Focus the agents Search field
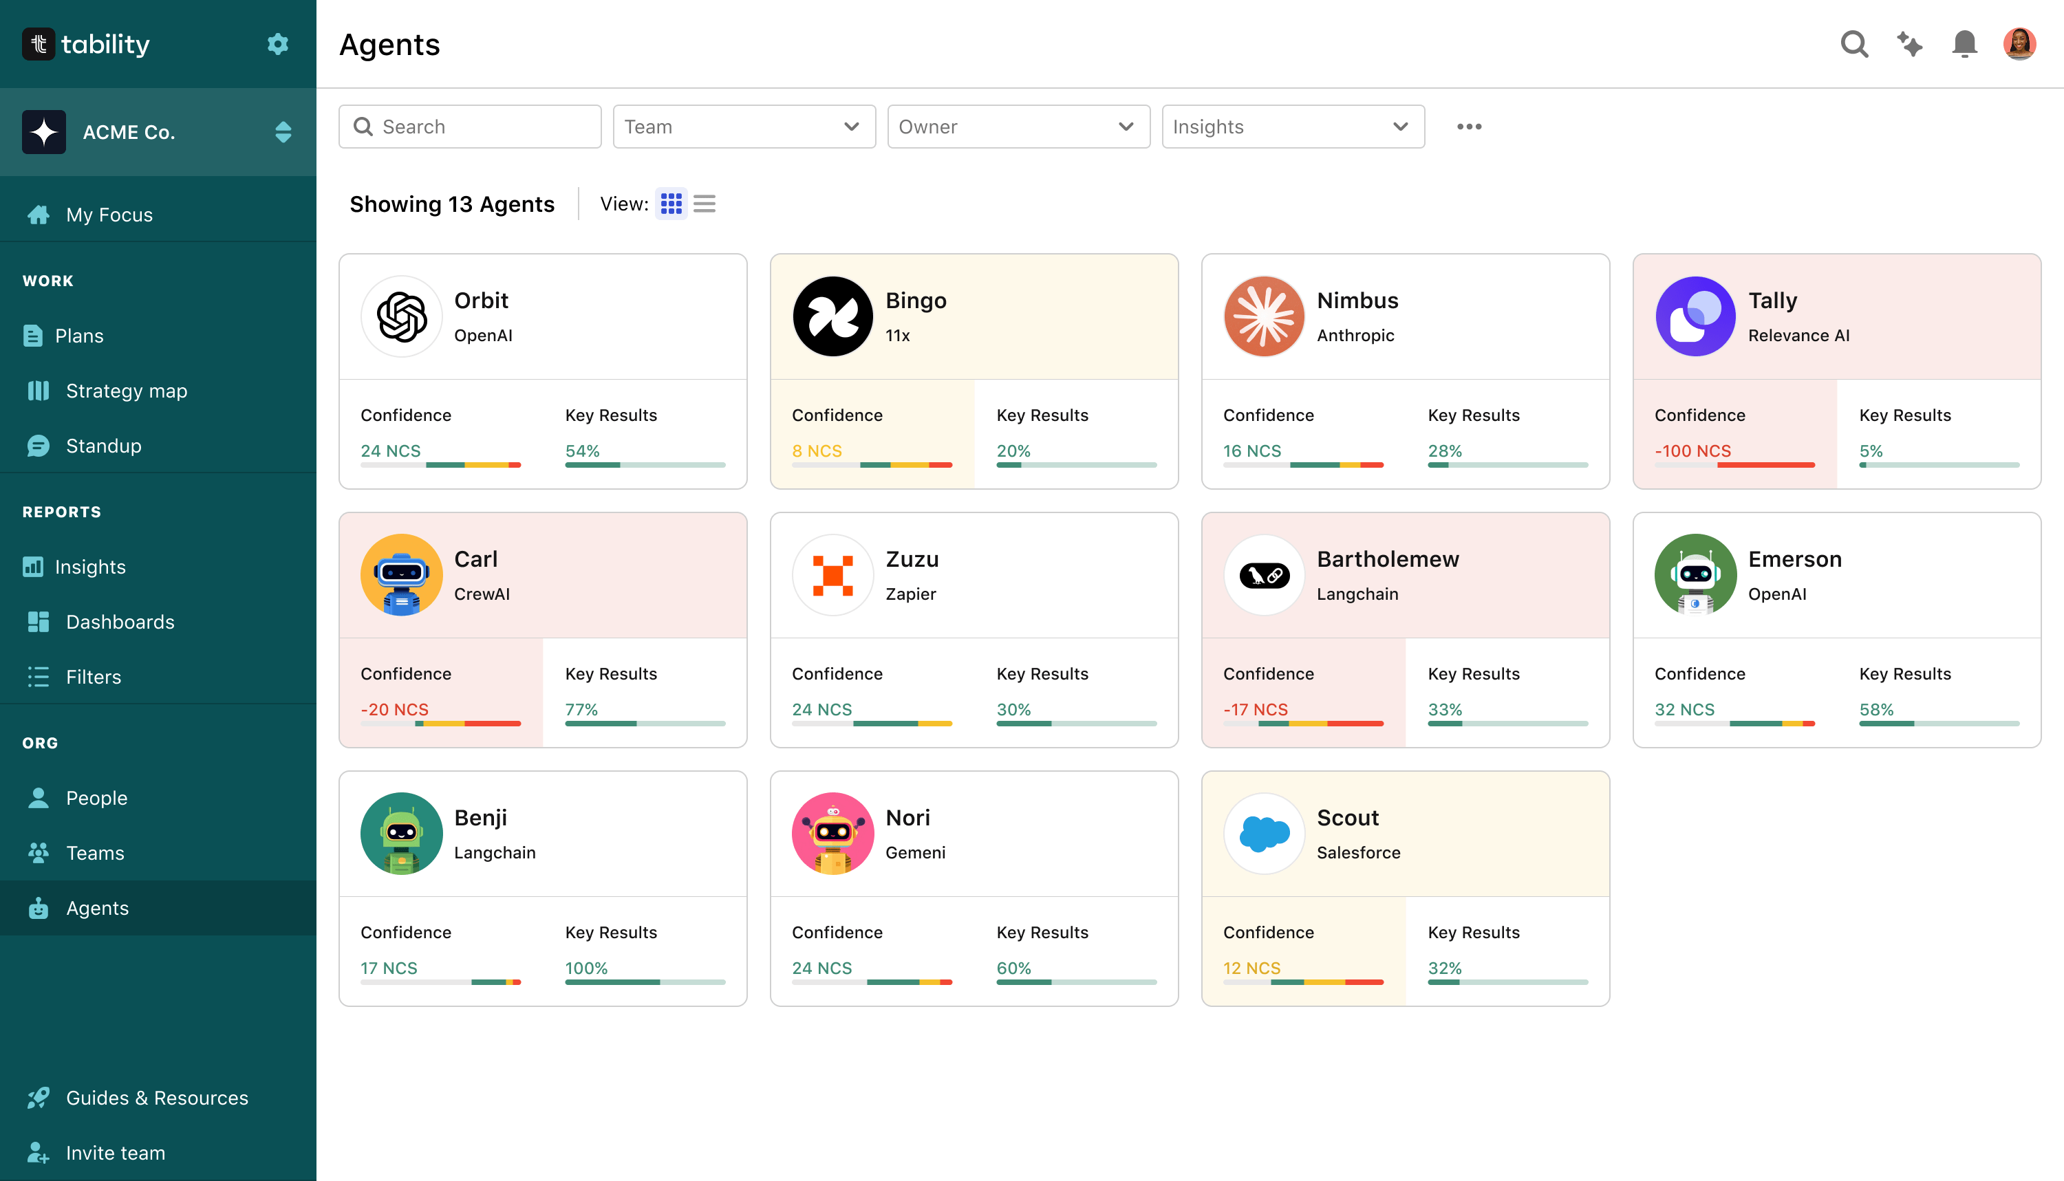 [470, 127]
